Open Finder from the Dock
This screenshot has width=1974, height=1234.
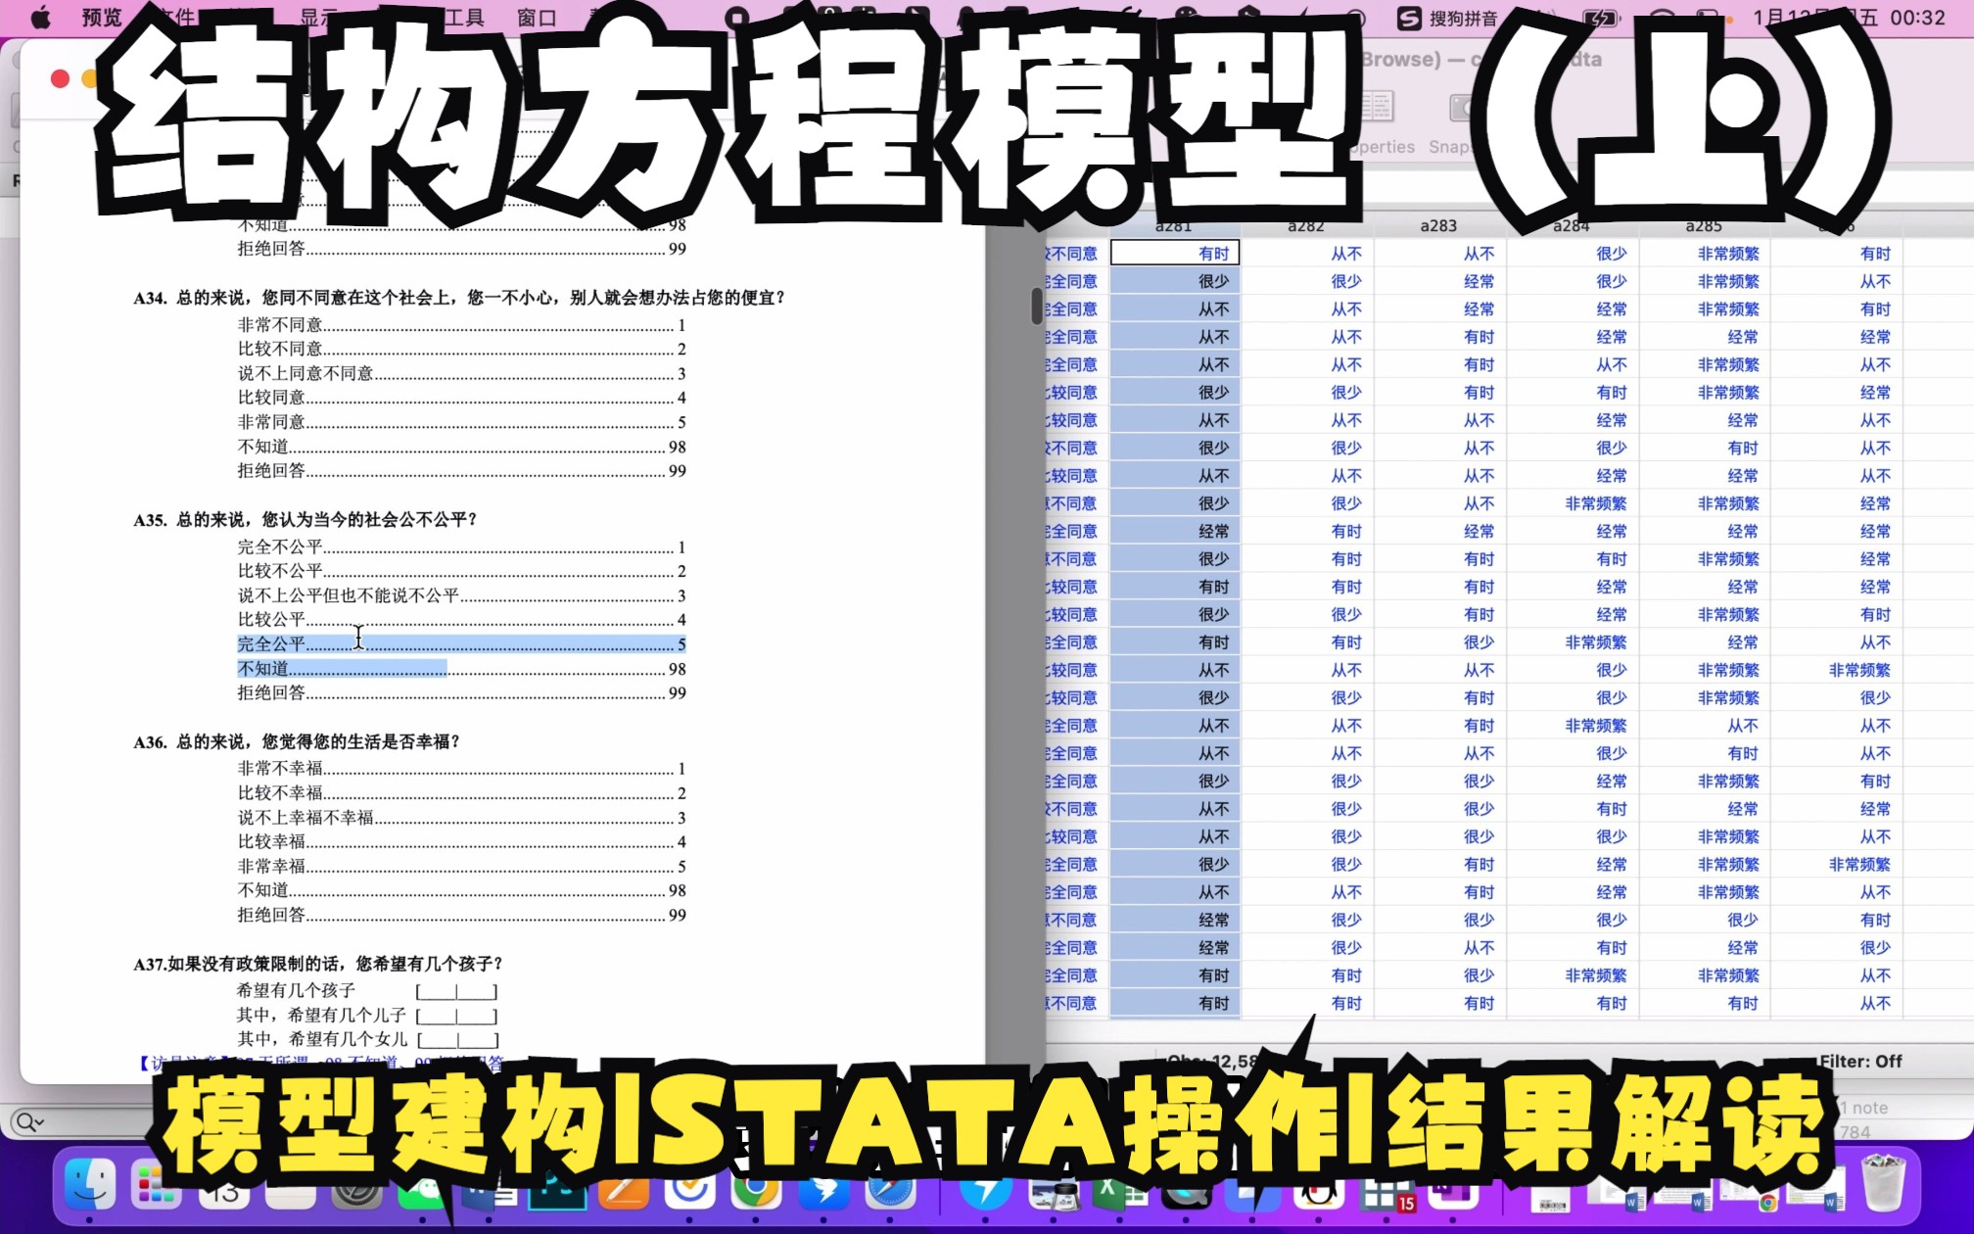click(90, 1185)
